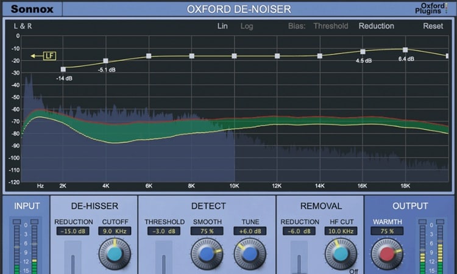The height and width of the screenshot is (274, 457).
Task: Click the REMOVAL section heading
Action: (321, 206)
